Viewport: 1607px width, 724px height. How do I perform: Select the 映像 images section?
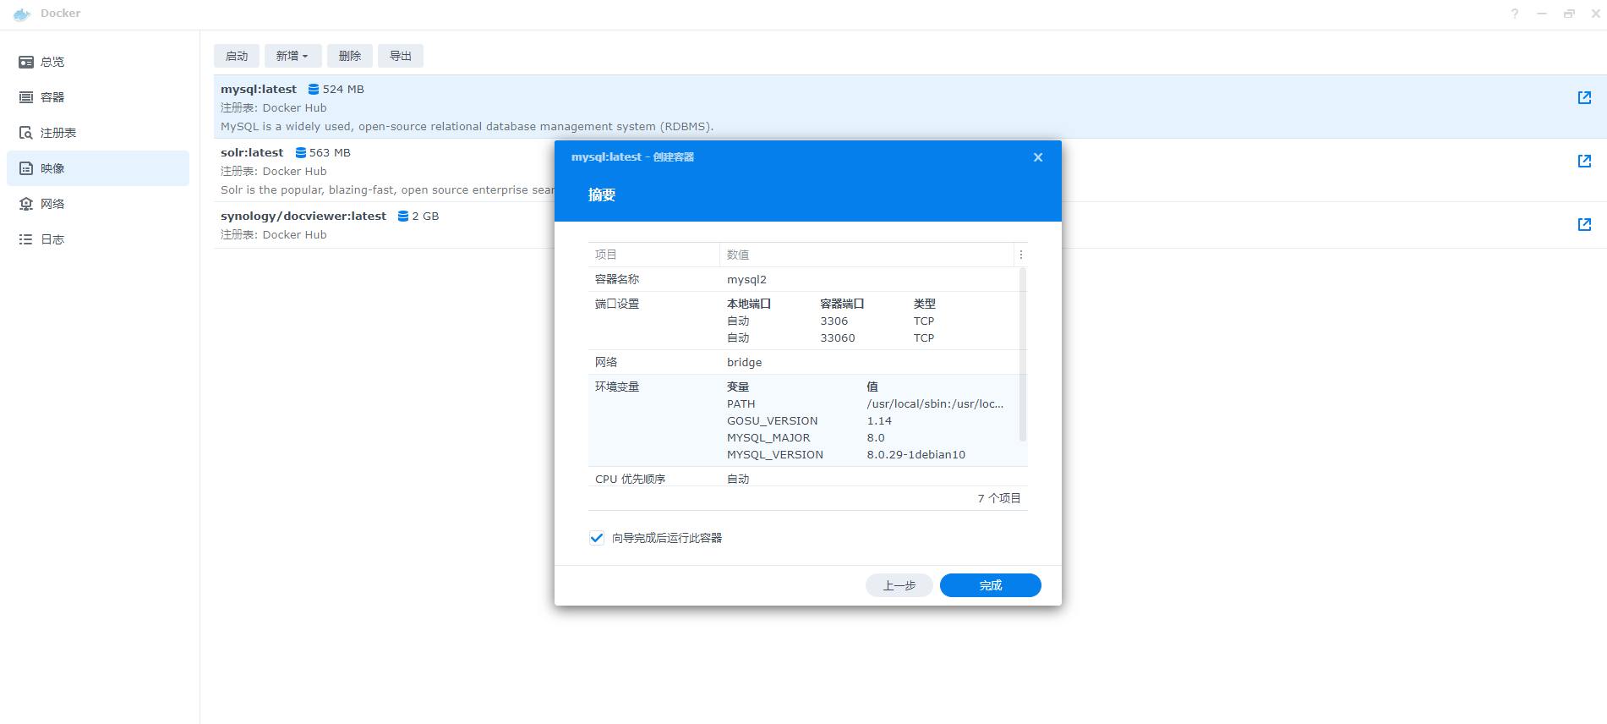98,168
